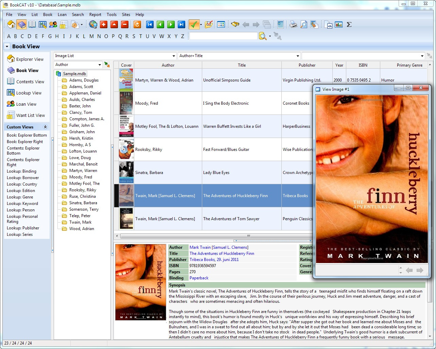Click the Sigma summary icon

click(349, 24)
